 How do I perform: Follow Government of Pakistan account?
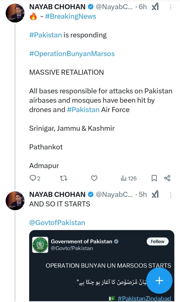pos(158,241)
